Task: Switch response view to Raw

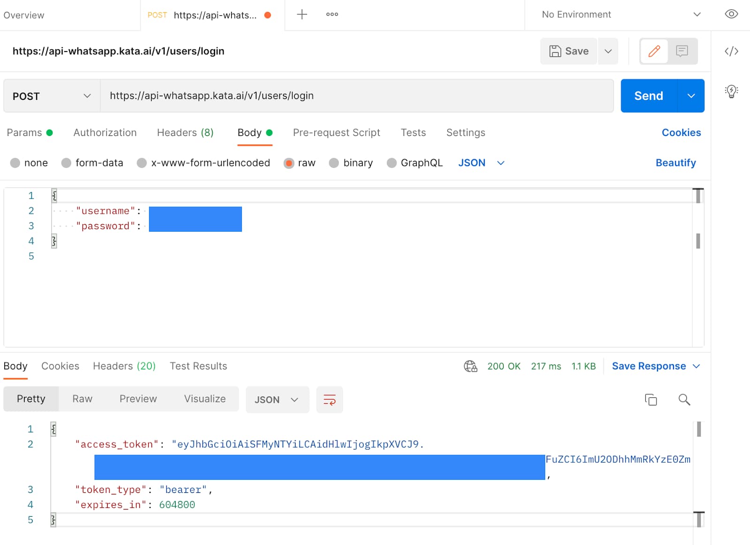Action: 82,399
